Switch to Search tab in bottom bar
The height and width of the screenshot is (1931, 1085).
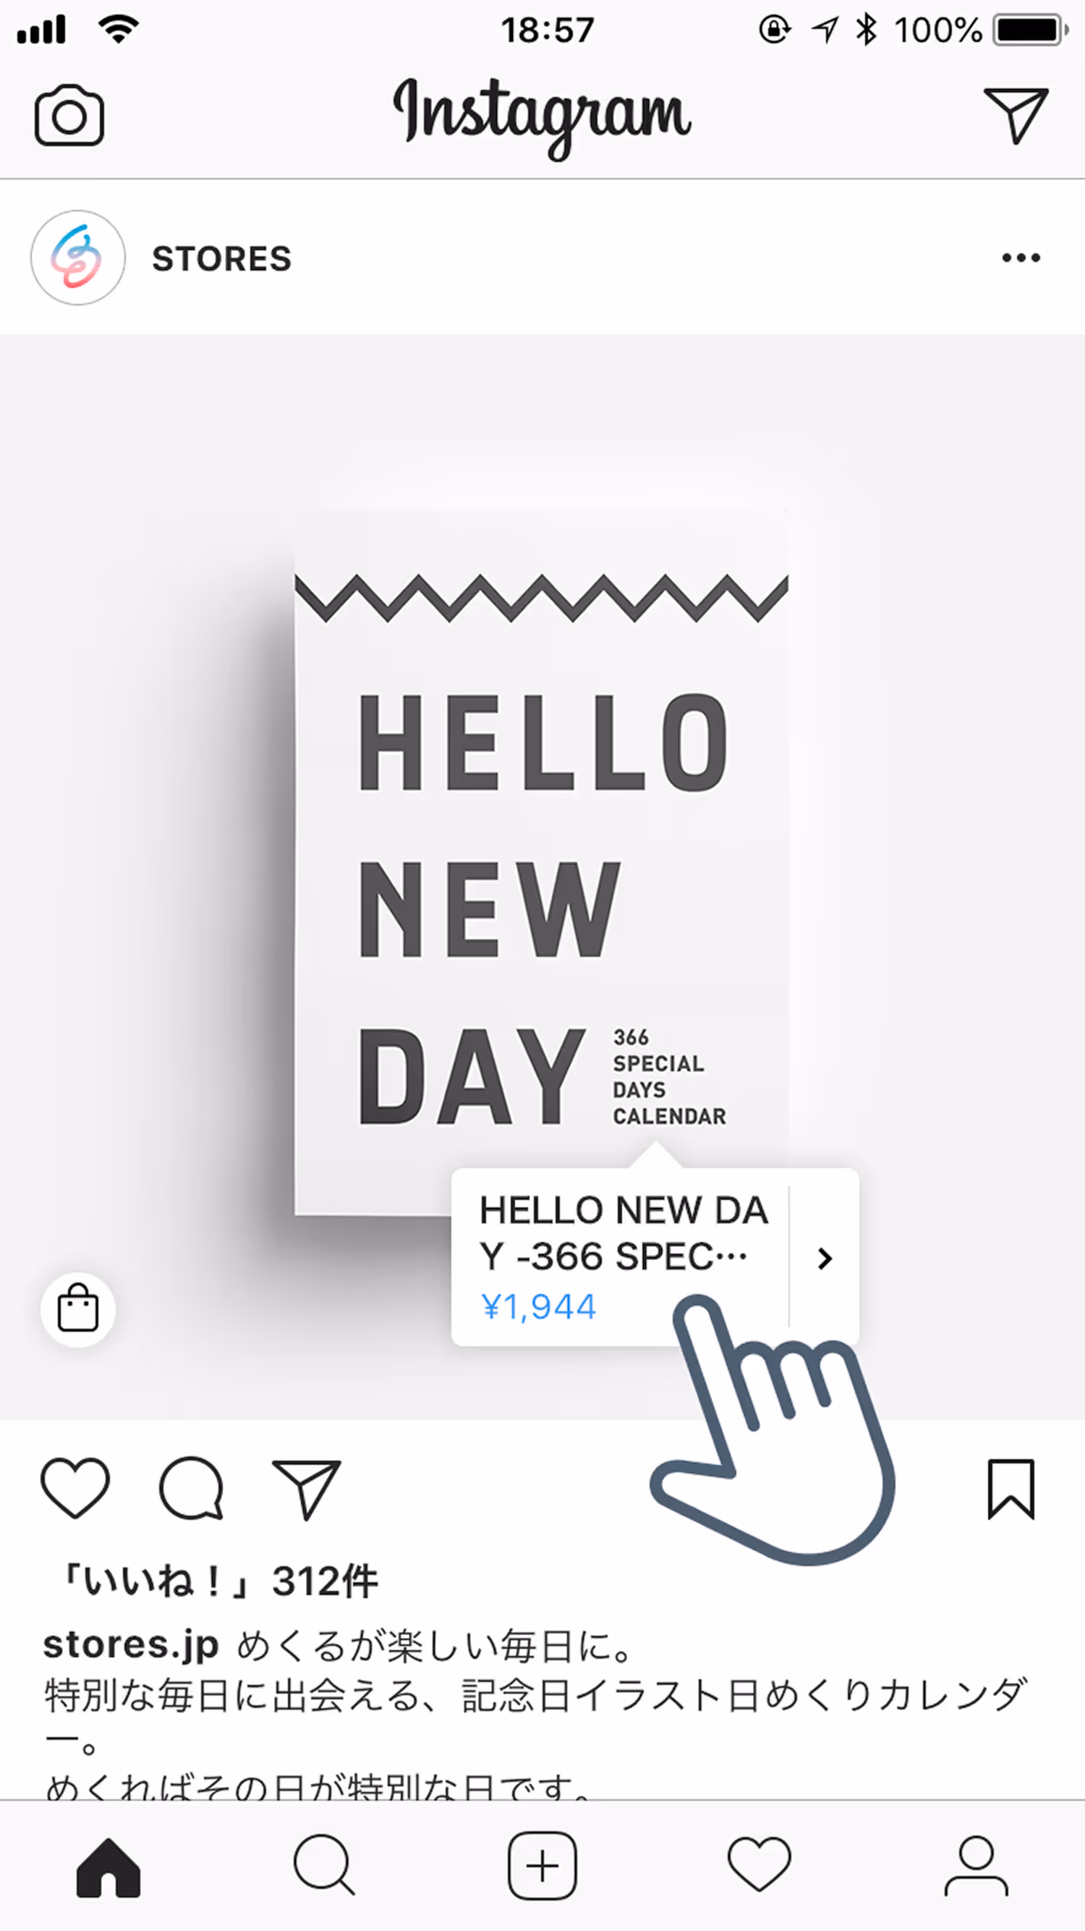(325, 1865)
